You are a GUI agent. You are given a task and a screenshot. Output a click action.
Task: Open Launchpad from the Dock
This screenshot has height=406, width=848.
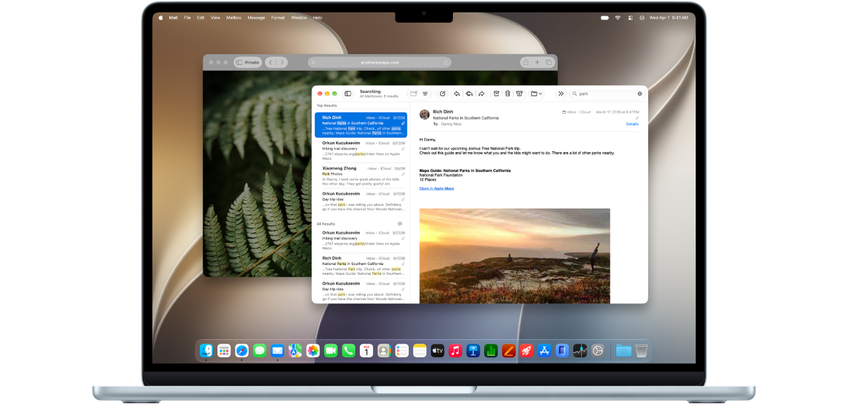(224, 350)
